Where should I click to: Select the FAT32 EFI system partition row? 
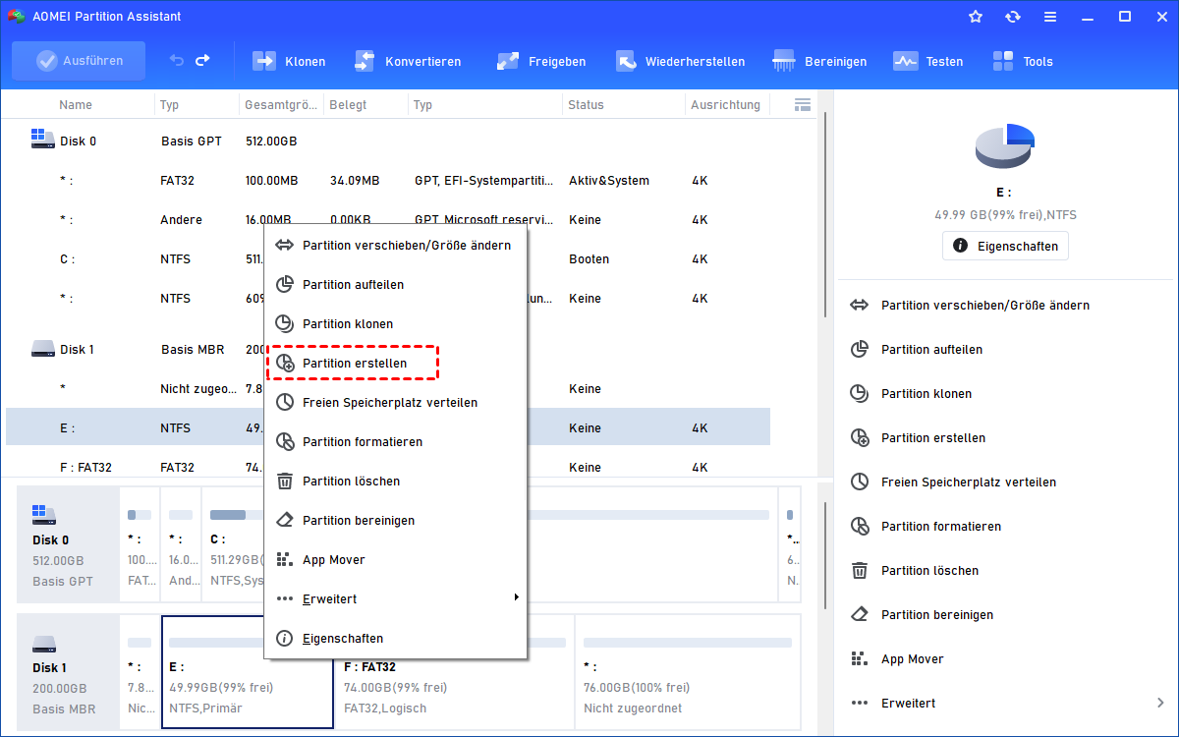click(388, 181)
